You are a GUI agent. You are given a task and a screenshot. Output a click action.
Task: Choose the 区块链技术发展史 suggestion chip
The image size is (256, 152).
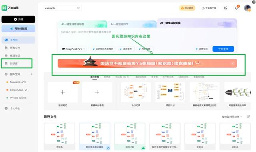pyautogui.click(x=103, y=49)
